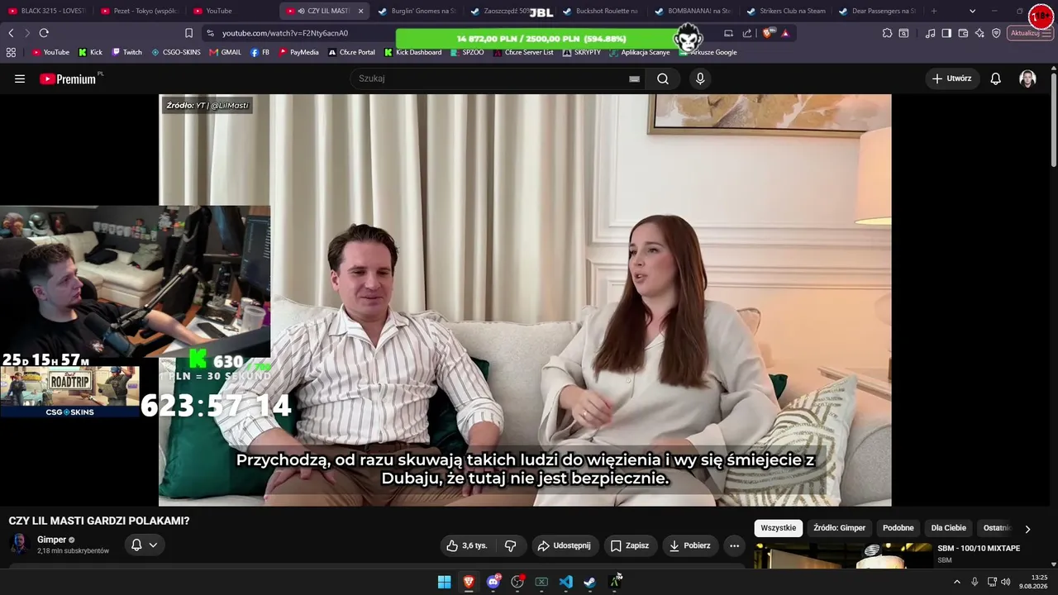Expand the browser tab search chevron

(x=972, y=11)
